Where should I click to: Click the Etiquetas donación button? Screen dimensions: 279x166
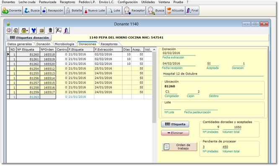[29, 38]
